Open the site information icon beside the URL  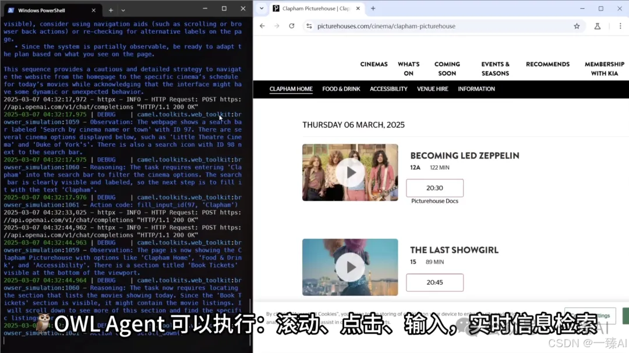[309, 26]
